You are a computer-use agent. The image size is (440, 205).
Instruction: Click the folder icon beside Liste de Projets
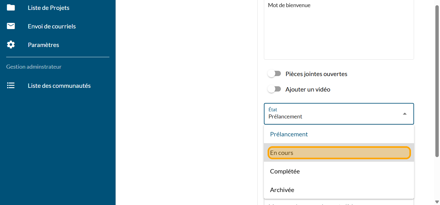pyautogui.click(x=11, y=8)
